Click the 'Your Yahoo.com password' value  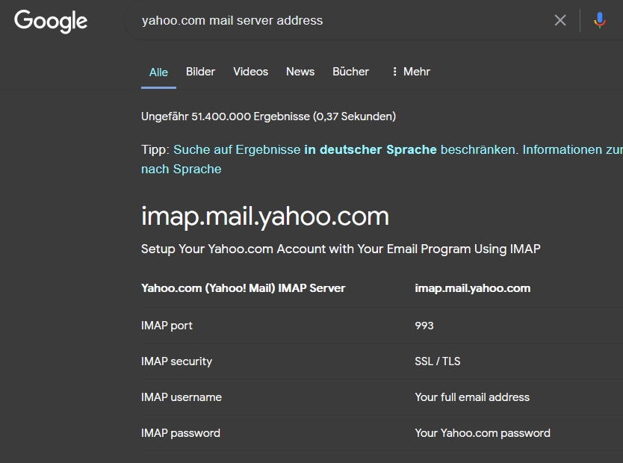click(483, 433)
